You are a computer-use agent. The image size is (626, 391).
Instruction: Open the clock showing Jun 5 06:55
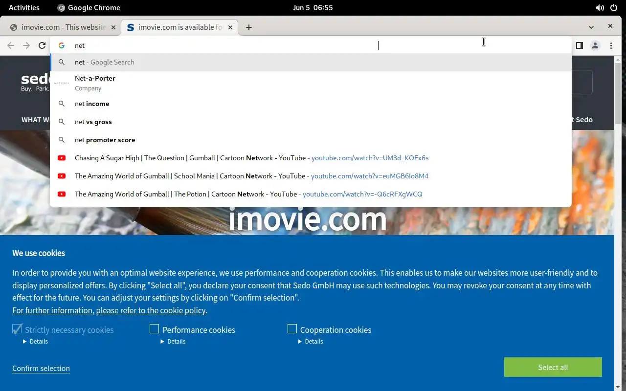pos(313,8)
